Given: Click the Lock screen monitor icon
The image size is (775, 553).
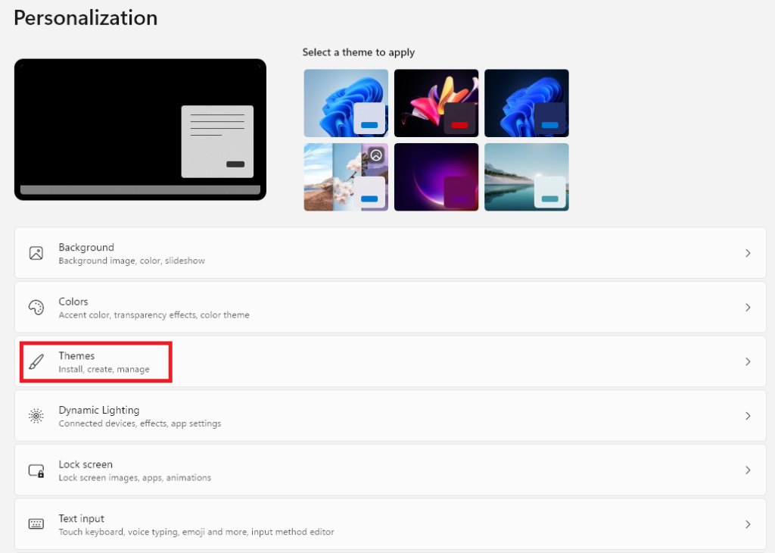Looking at the screenshot, I should 36,470.
